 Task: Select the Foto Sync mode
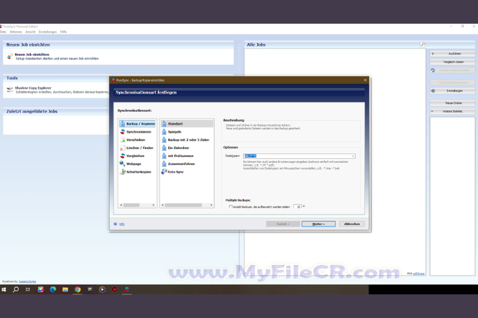tap(173, 172)
